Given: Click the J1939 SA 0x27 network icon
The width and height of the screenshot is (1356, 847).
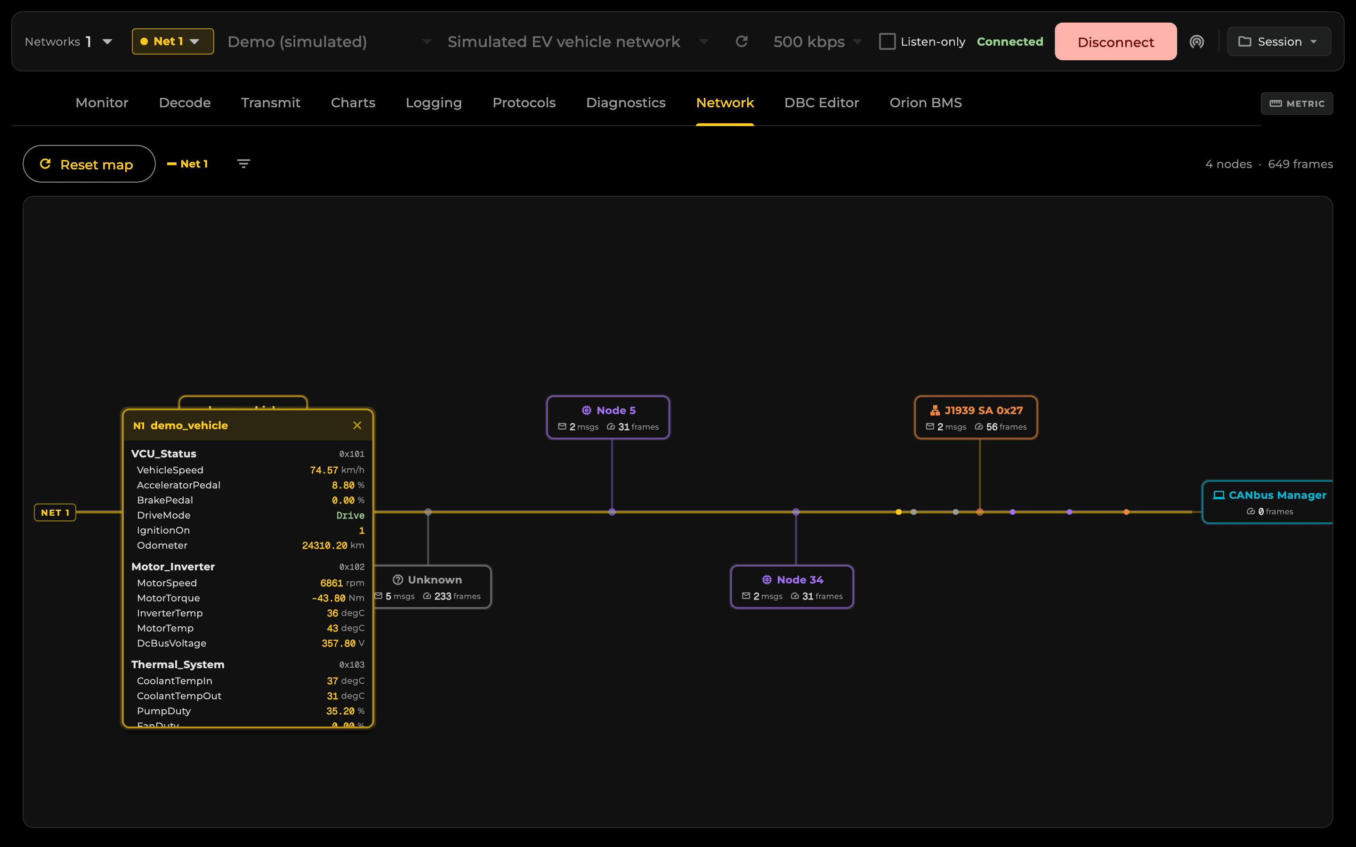Looking at the screenshot, I should [935, 410].
